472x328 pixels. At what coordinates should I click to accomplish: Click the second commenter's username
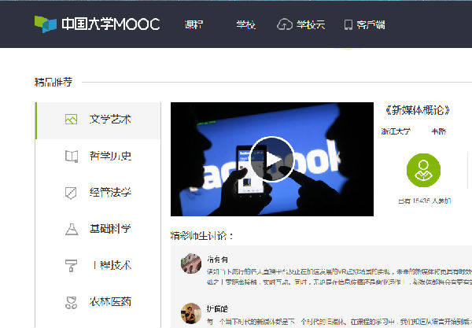pos(217,309)
